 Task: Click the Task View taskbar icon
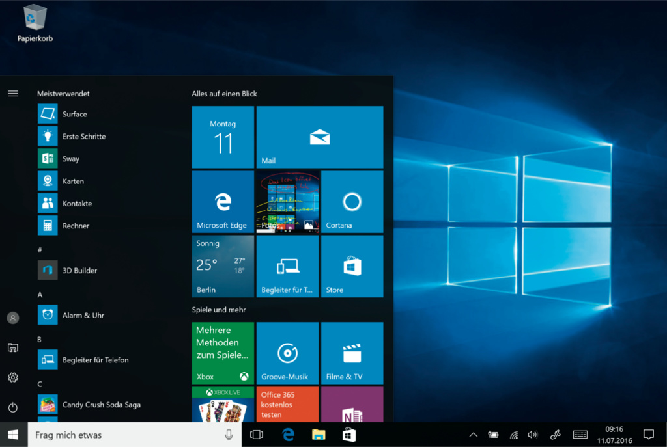pos(257,435)
